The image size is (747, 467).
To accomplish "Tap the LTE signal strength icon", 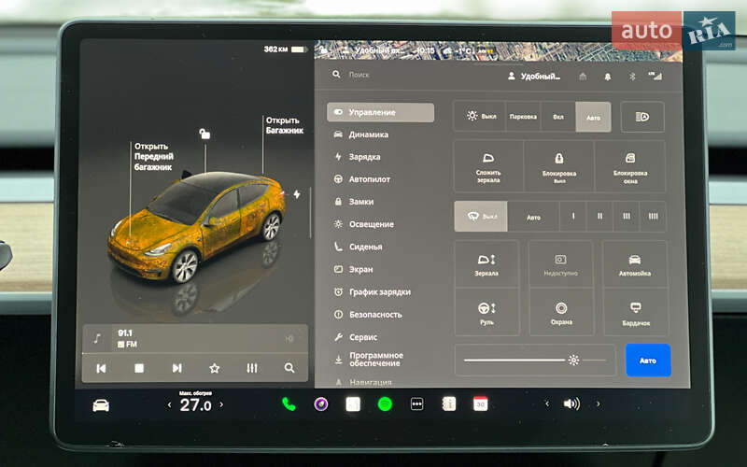I will pos(655,76).
